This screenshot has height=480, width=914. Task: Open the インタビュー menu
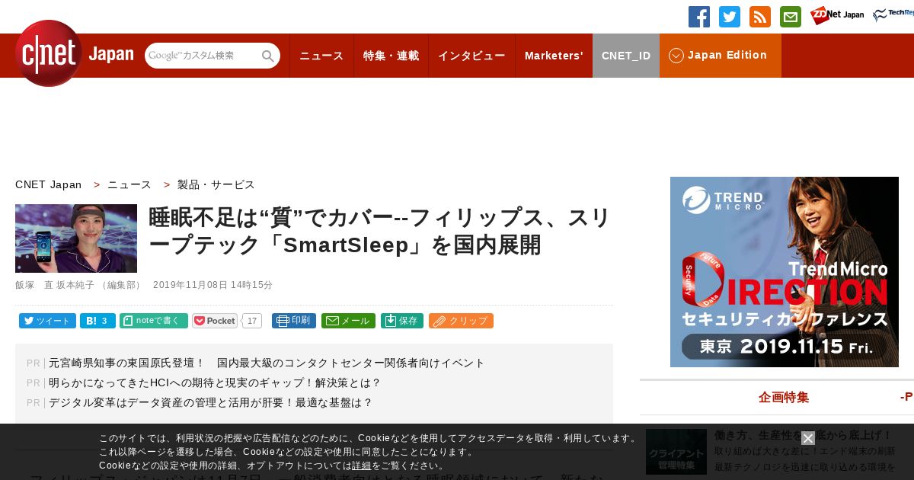(471, 56)
